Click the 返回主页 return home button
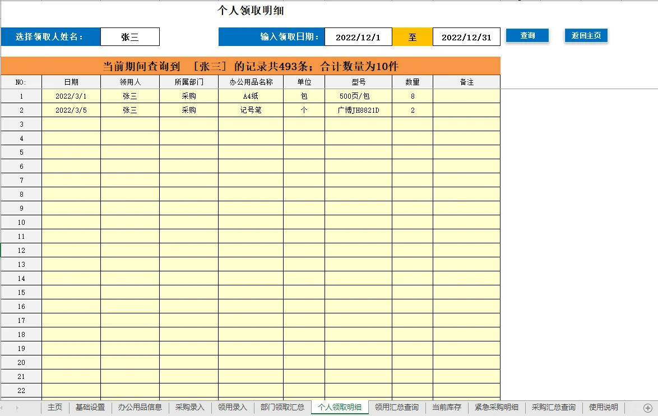Viewport: 658px width, 416px height. 586,35
